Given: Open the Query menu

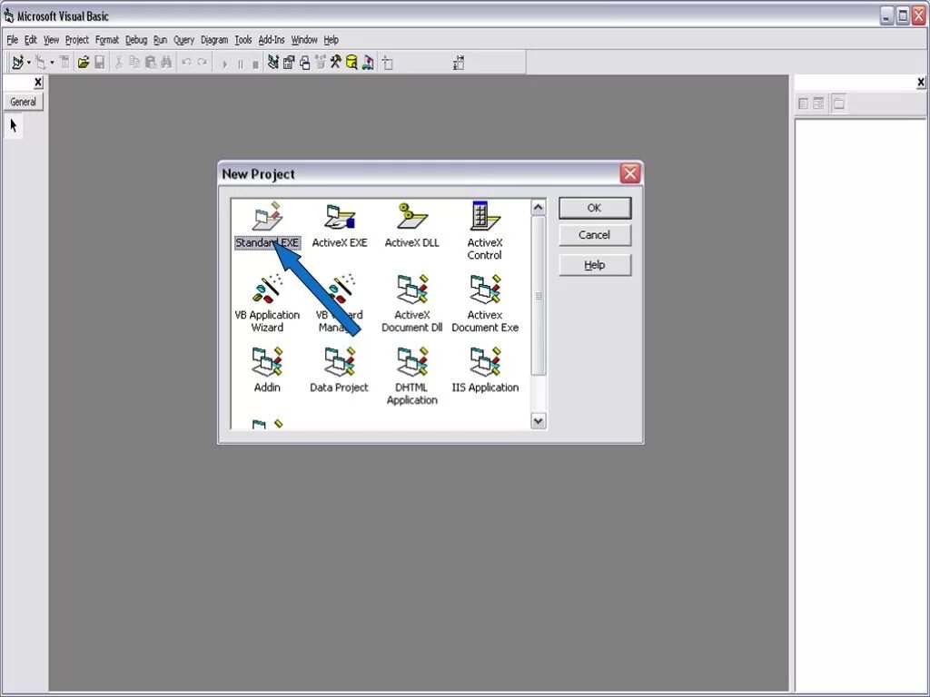Looking at the screenshot, I should tap(183, 40).
